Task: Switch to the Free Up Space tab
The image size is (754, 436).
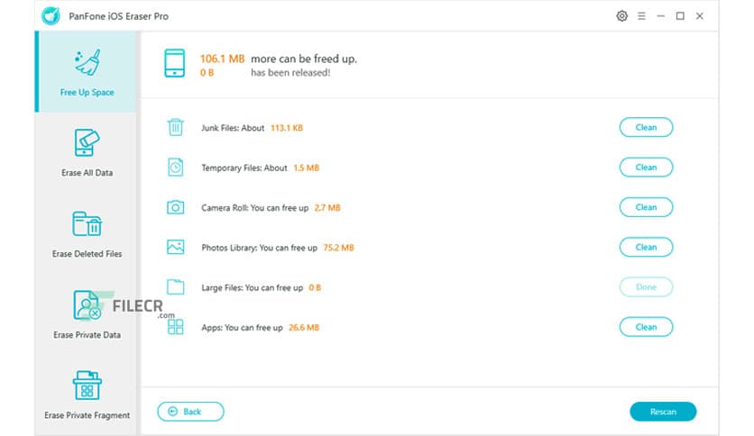Action: pos(87,72)
